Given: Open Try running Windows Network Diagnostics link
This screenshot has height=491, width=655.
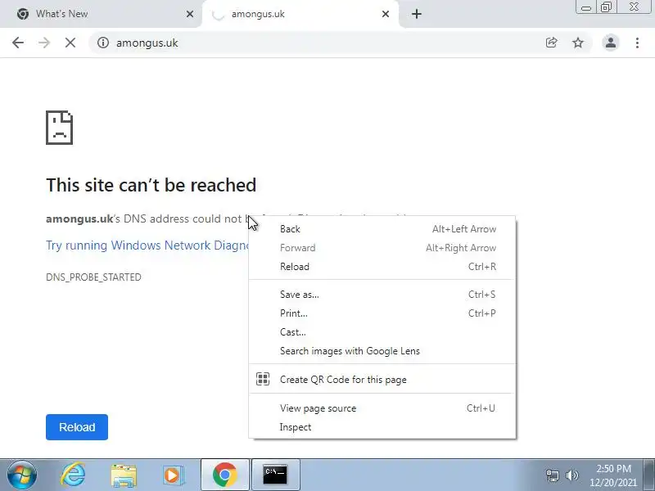Looking at the screenshot, I should click(x=147, y=245).
